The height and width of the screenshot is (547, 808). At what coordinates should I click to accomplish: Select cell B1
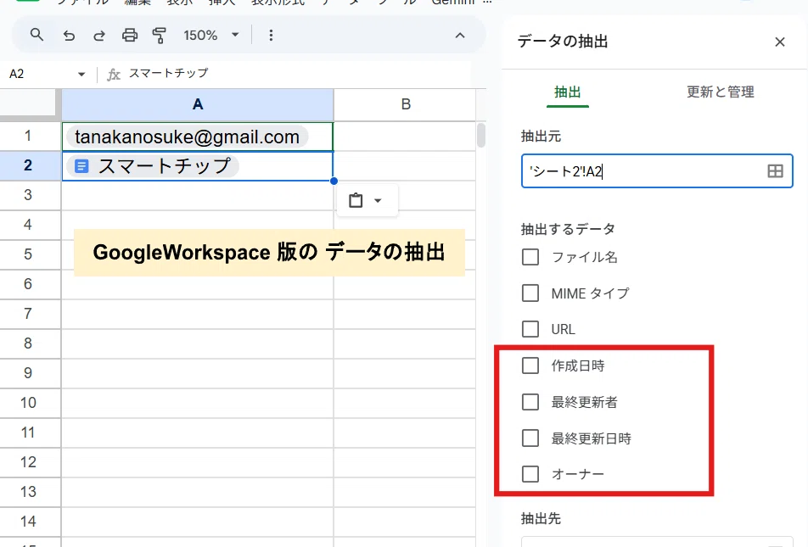(x=405, y=137)
